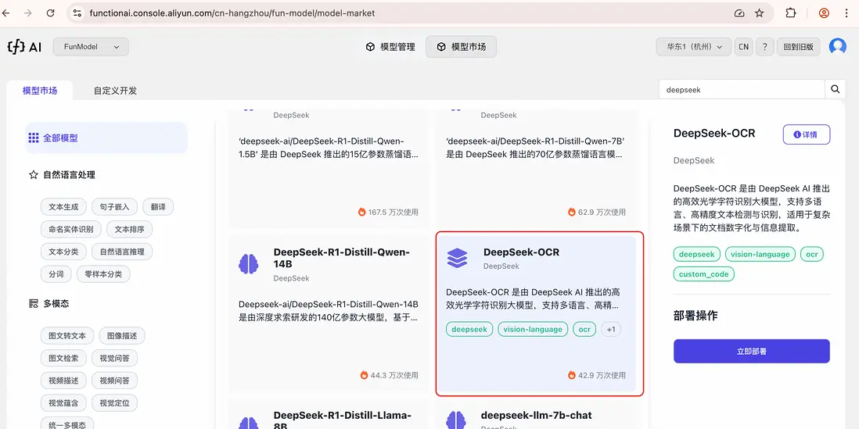Screen dimensions: 859x429
Task: Click the flame icon next to 167.5 万次使用
Action: pos(361,212)
